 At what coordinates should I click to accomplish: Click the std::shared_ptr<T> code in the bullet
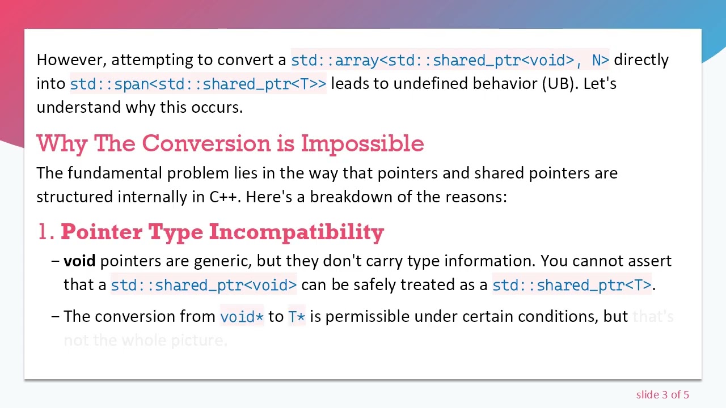572,285
